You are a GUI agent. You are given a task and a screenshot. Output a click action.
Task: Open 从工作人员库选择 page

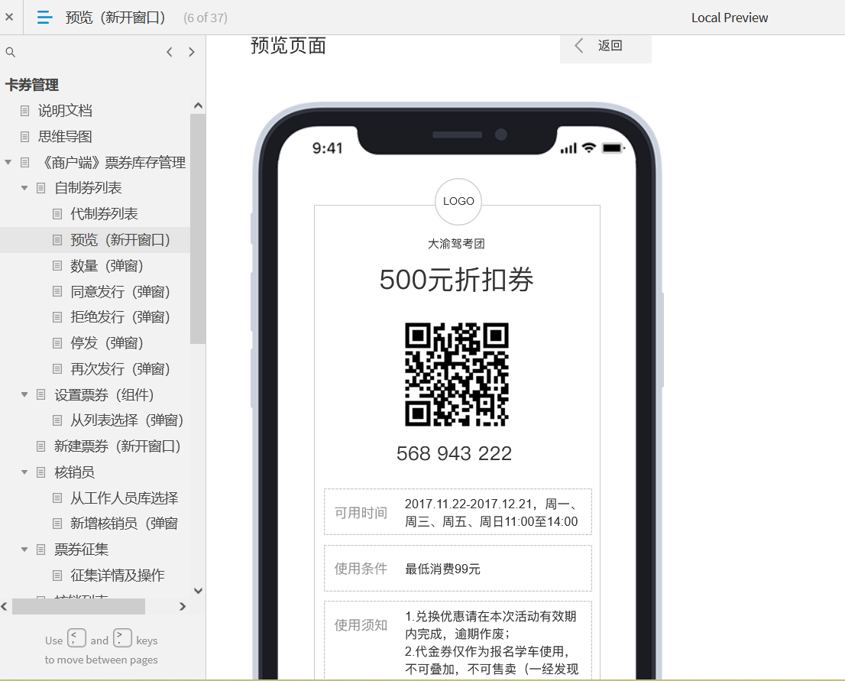tap(124, 498)
